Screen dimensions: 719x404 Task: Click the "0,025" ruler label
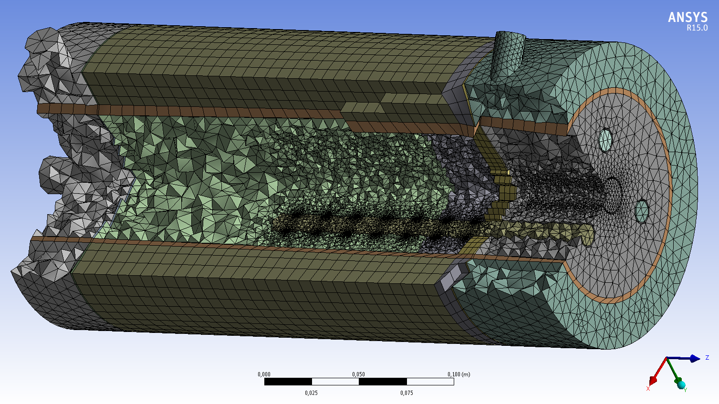point(311,393)
